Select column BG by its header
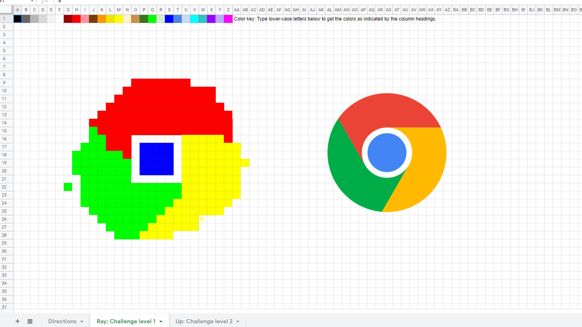Screen dimensions: 582x327 (x=506, y=10)
